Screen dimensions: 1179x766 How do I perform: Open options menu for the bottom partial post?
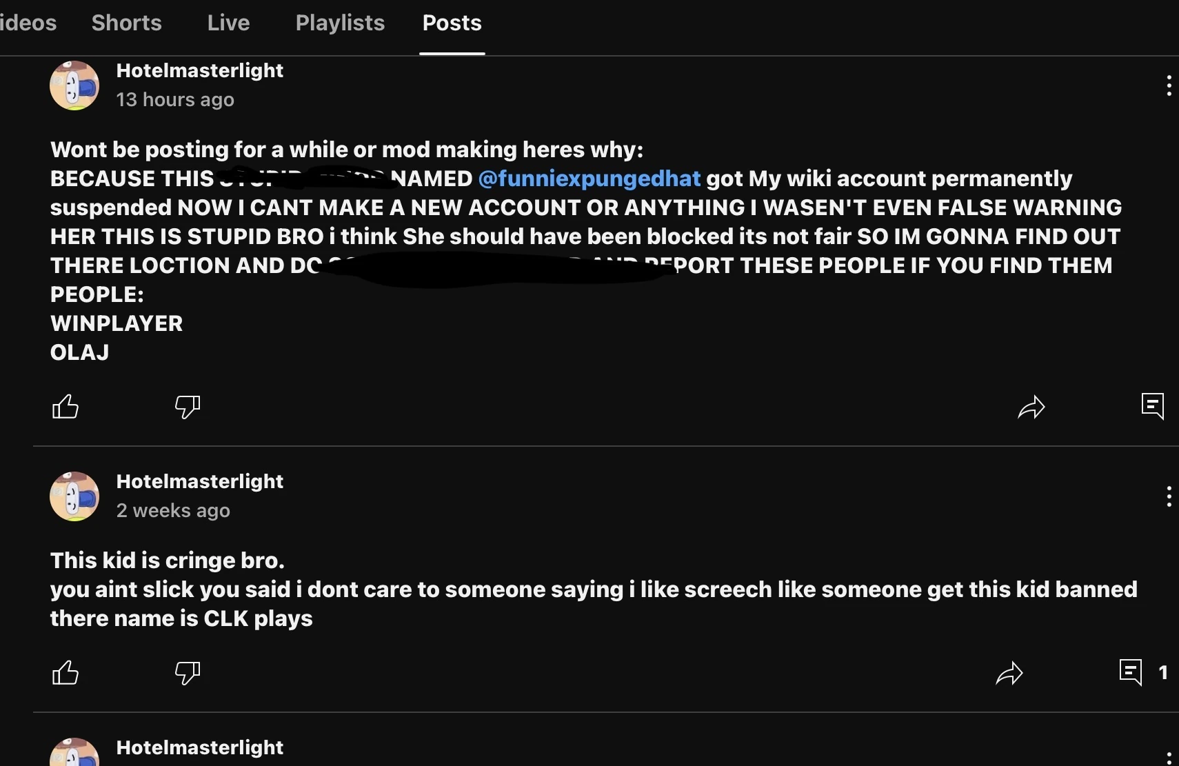1169,757
